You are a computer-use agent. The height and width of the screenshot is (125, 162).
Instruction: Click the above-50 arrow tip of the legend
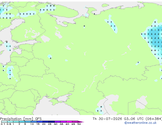point(81,122)
